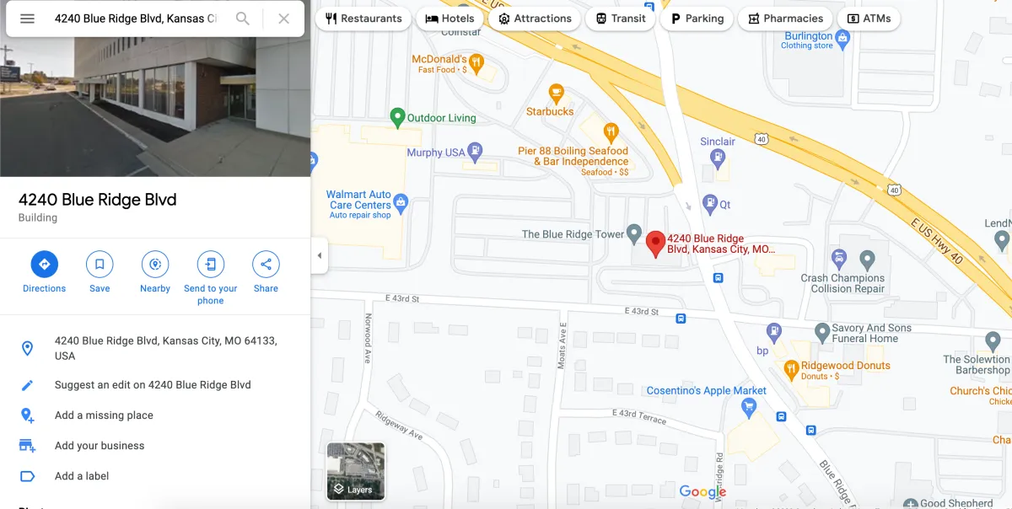
Task: Send to your phone icon
Action: coord(211,264)
